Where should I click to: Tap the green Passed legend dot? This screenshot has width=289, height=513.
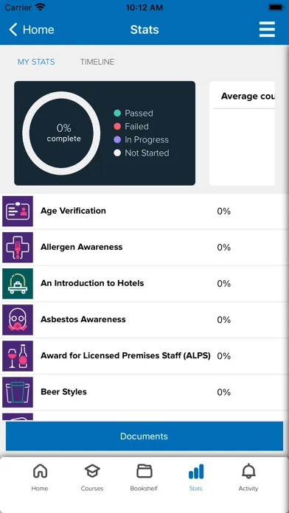click(117, 114)
